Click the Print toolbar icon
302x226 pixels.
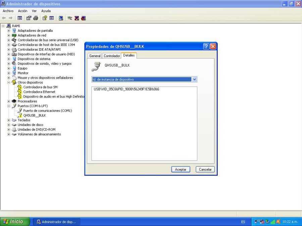[x=36, y=18]
